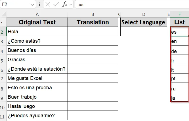The width and height of the screenshot is (189, 121).
Task: Select list cell containing ru
Action: pyautogui.click(x=180, y=88)
